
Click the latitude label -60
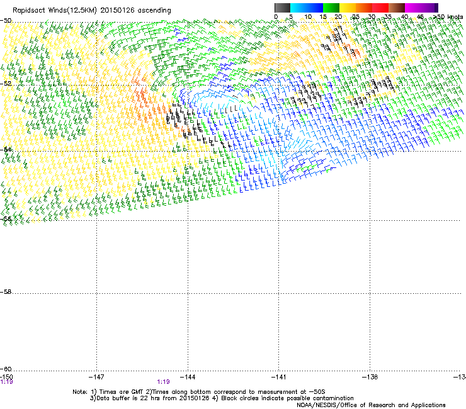click(x=6, y=369)
